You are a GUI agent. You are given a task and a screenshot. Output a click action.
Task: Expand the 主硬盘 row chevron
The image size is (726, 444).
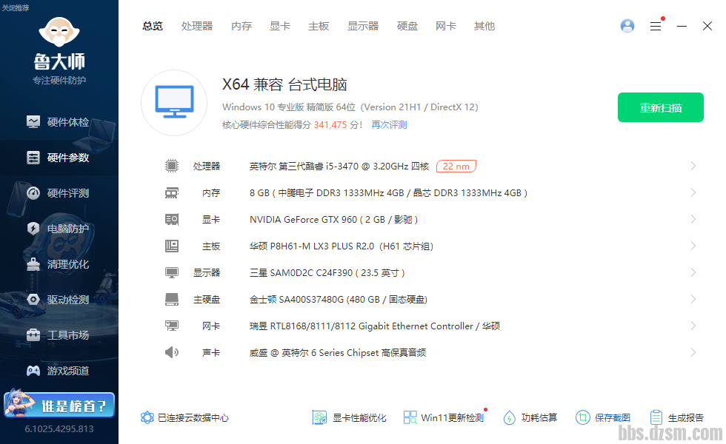point(693,300)
